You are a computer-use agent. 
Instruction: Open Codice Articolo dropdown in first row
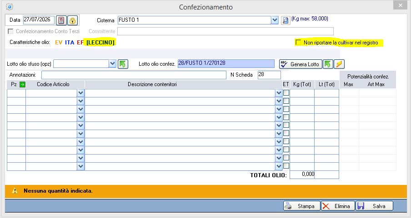(x=81, y=93)
